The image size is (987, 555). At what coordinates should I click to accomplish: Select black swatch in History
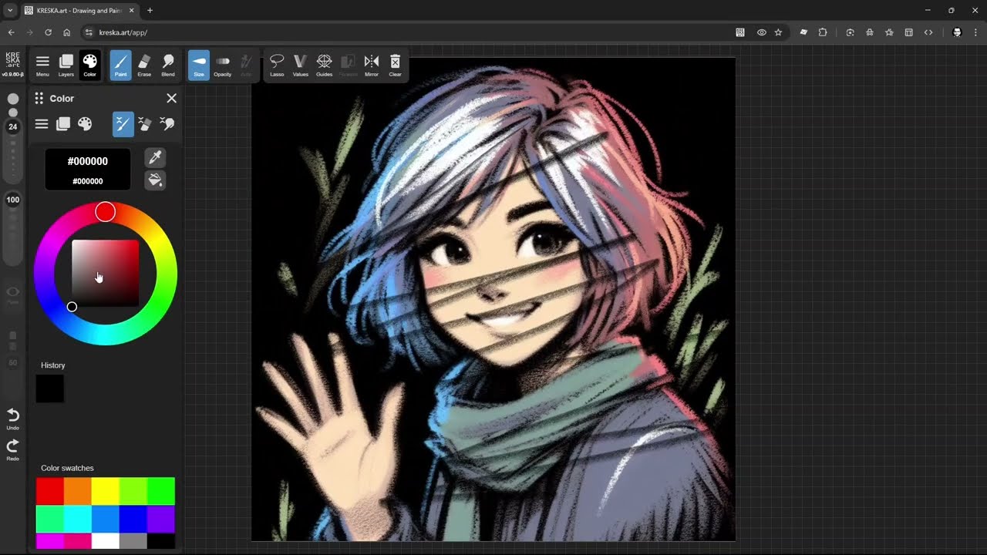click(x=50, y=388)
